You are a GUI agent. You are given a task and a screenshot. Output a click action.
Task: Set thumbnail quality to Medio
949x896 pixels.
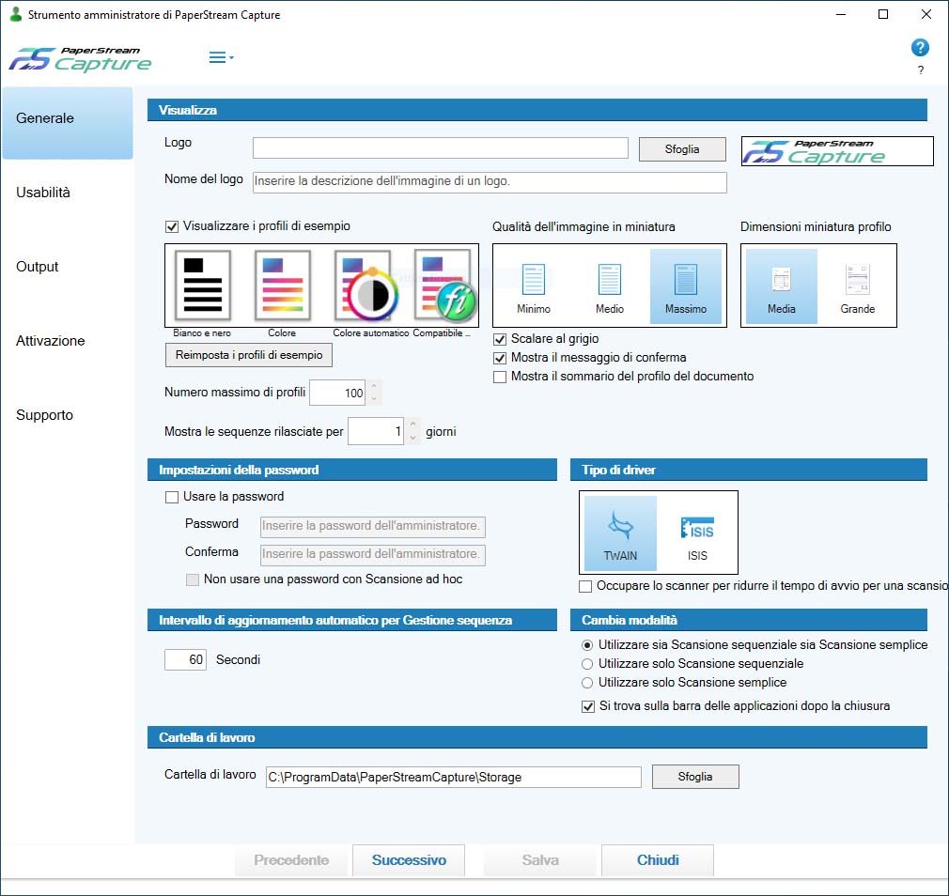pos(610,286)
